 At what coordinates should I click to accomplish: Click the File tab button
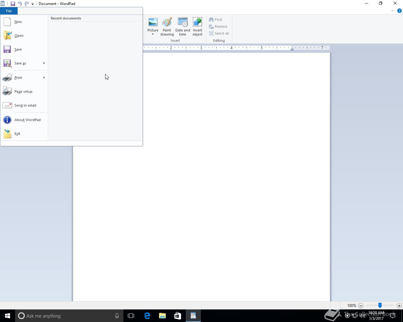9,11
